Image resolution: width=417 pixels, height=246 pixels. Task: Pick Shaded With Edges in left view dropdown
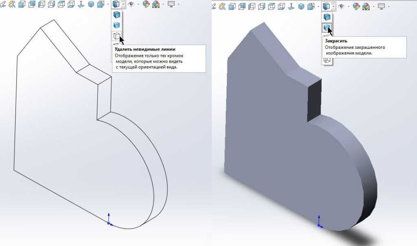coord(117,15)
